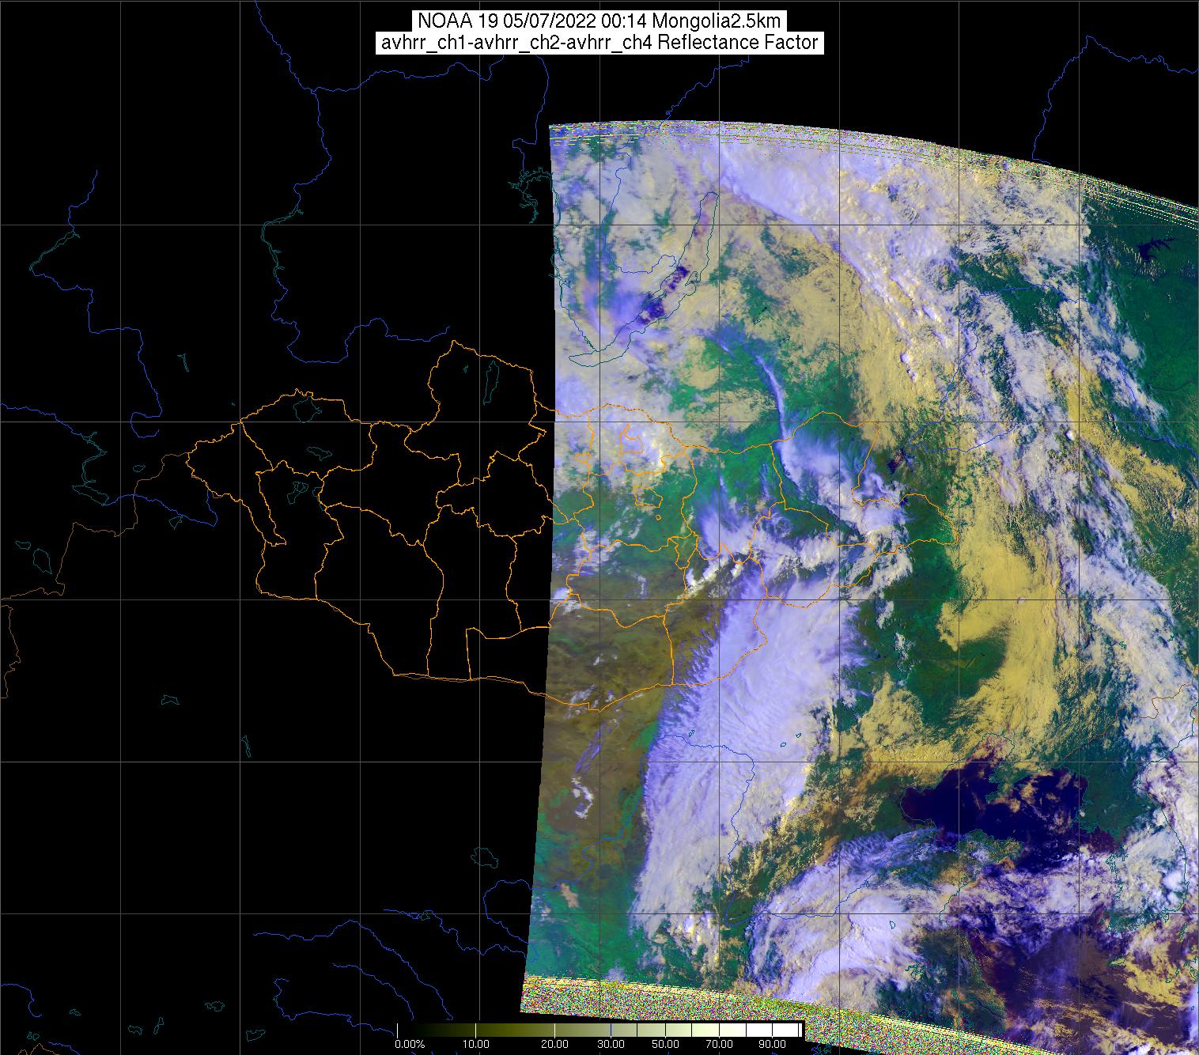Click the "10.00" colorbar label

[x=475, y=1046]
